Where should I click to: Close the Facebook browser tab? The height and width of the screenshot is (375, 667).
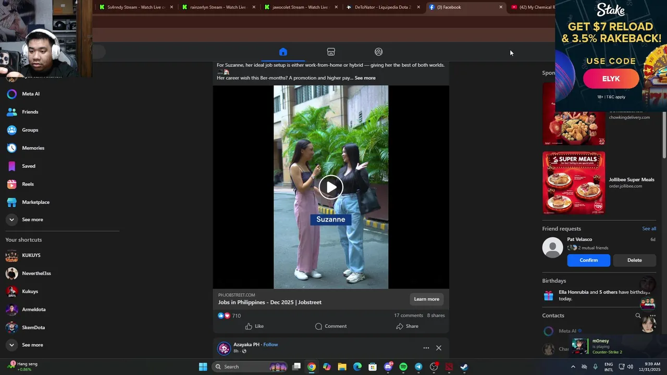[501, 7]
